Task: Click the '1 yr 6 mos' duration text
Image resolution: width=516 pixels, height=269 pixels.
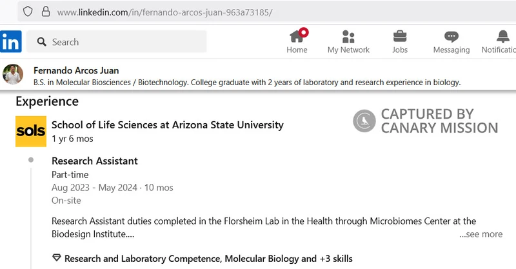Action: [x=72, y=139]
